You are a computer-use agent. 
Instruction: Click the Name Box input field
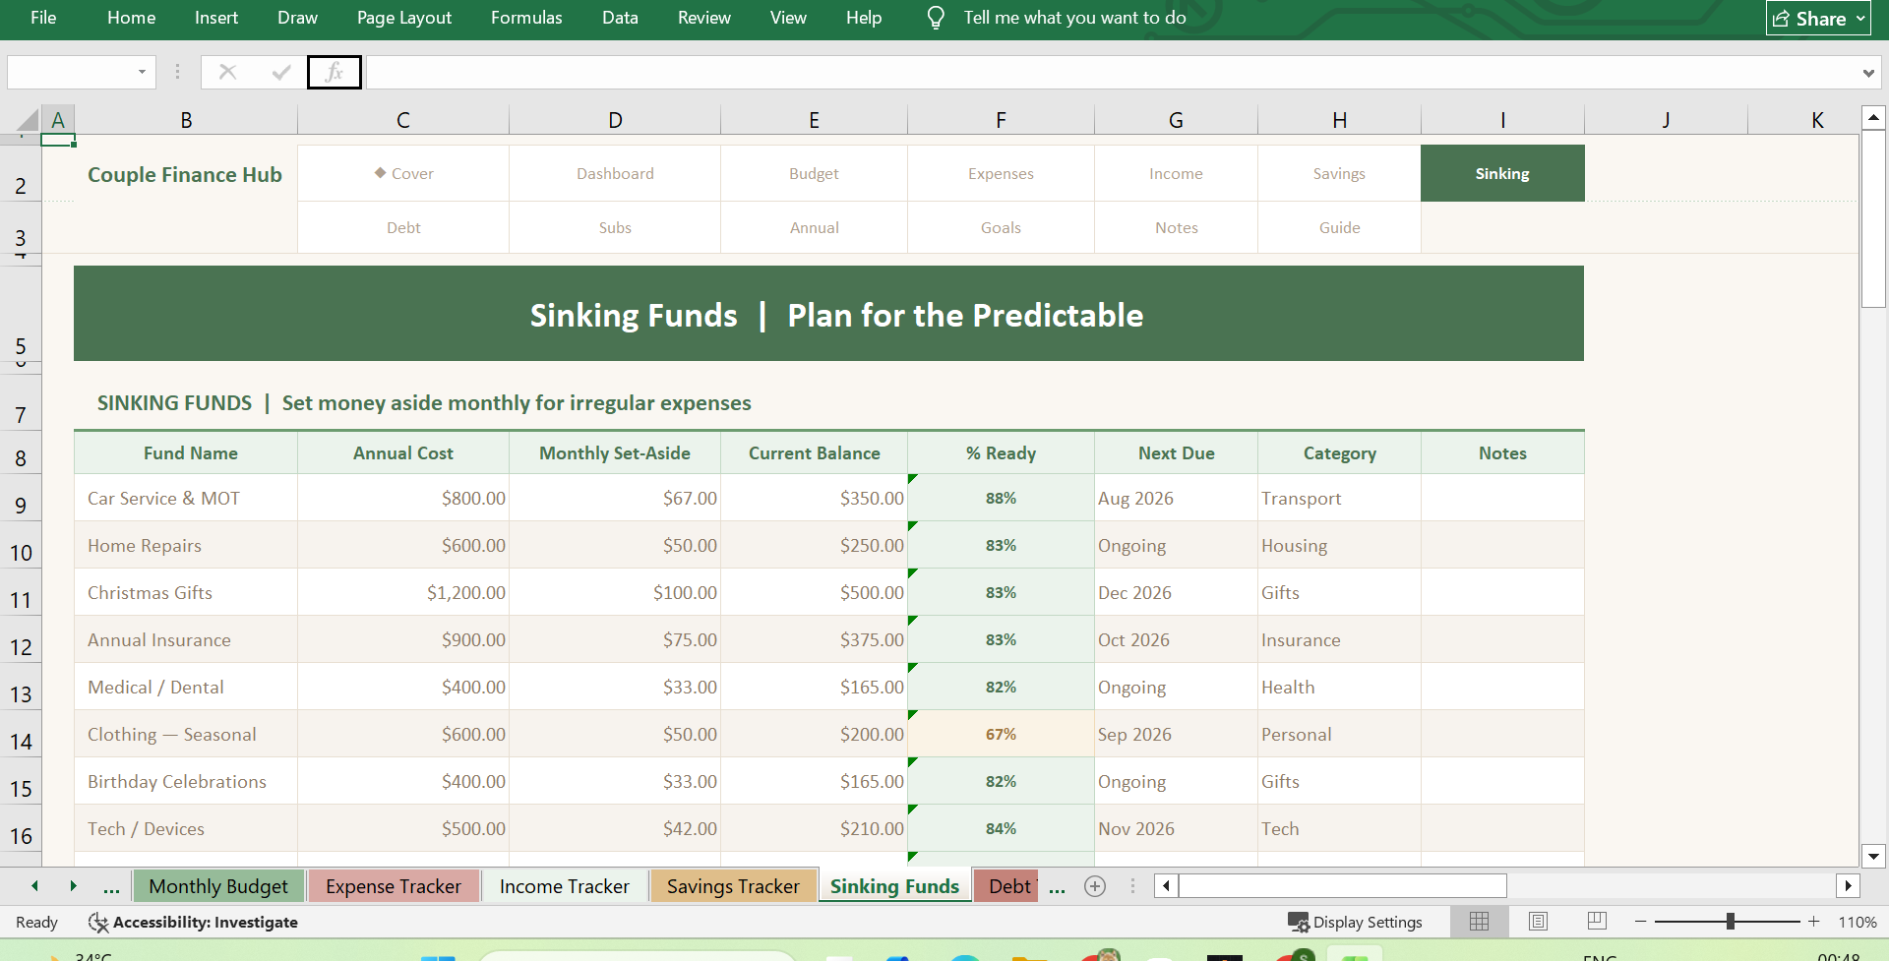[x=71, y=72]
